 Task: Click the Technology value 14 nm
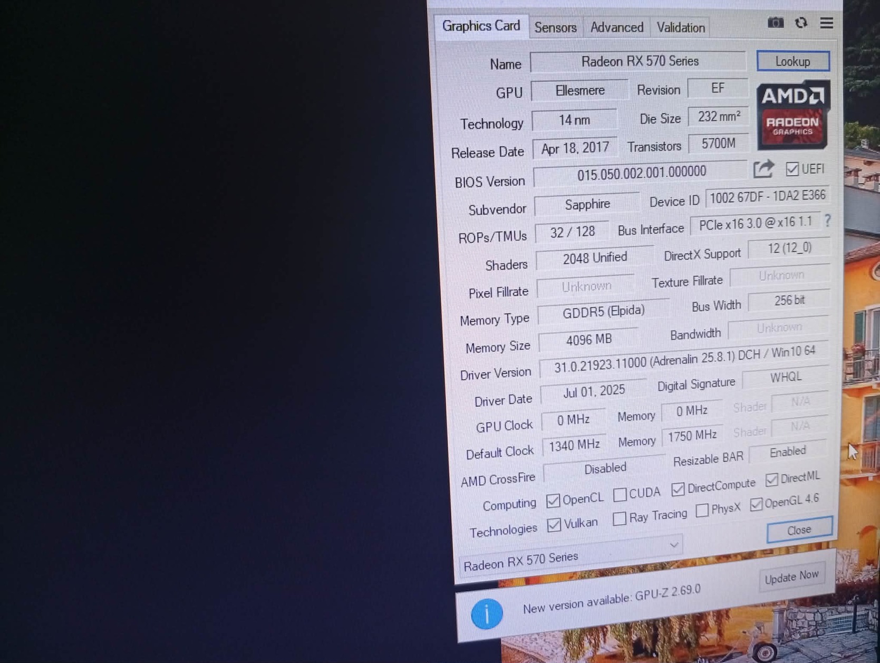point(574,120)
